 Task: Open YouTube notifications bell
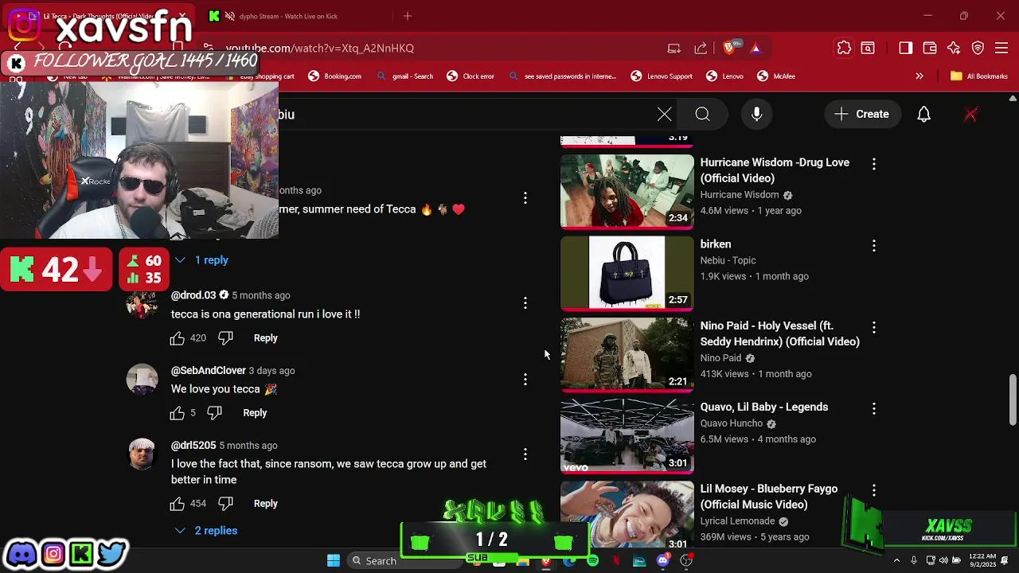(x=923, y=114)
